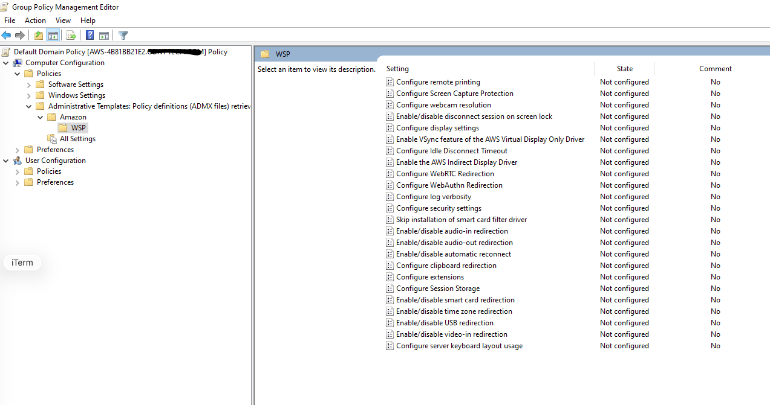Screen dimensions: 770x405
Task: Collapse the Computer Configuration tree node
Action: pyautogui.click(x=6, y=63)
